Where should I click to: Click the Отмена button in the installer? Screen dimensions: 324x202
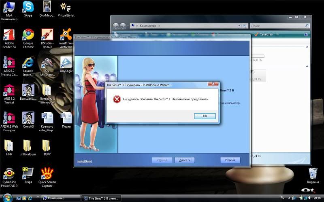pyautogui.click(x=230, y=160)
